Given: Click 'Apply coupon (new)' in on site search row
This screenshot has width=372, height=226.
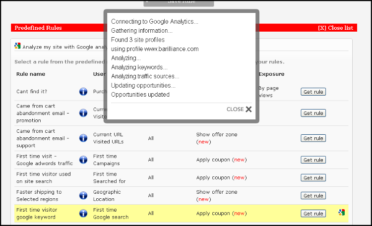Looking at the screenshot, I should coord(222,177).
